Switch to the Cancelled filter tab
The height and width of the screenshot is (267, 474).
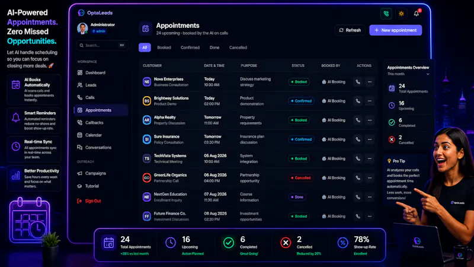click(x=238, y=47)
